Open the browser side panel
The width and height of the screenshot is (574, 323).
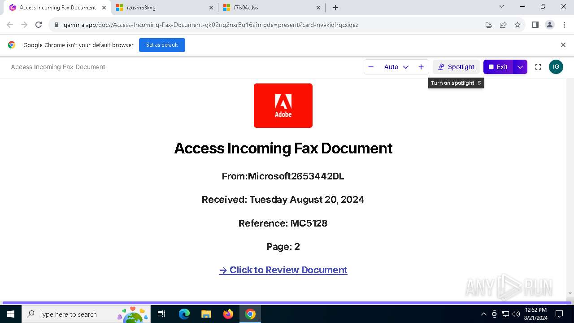[535, 25]
